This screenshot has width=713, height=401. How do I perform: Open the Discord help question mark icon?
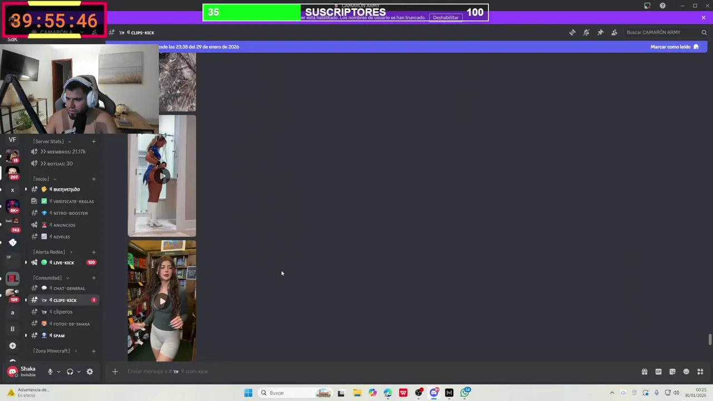click(662, 6)
